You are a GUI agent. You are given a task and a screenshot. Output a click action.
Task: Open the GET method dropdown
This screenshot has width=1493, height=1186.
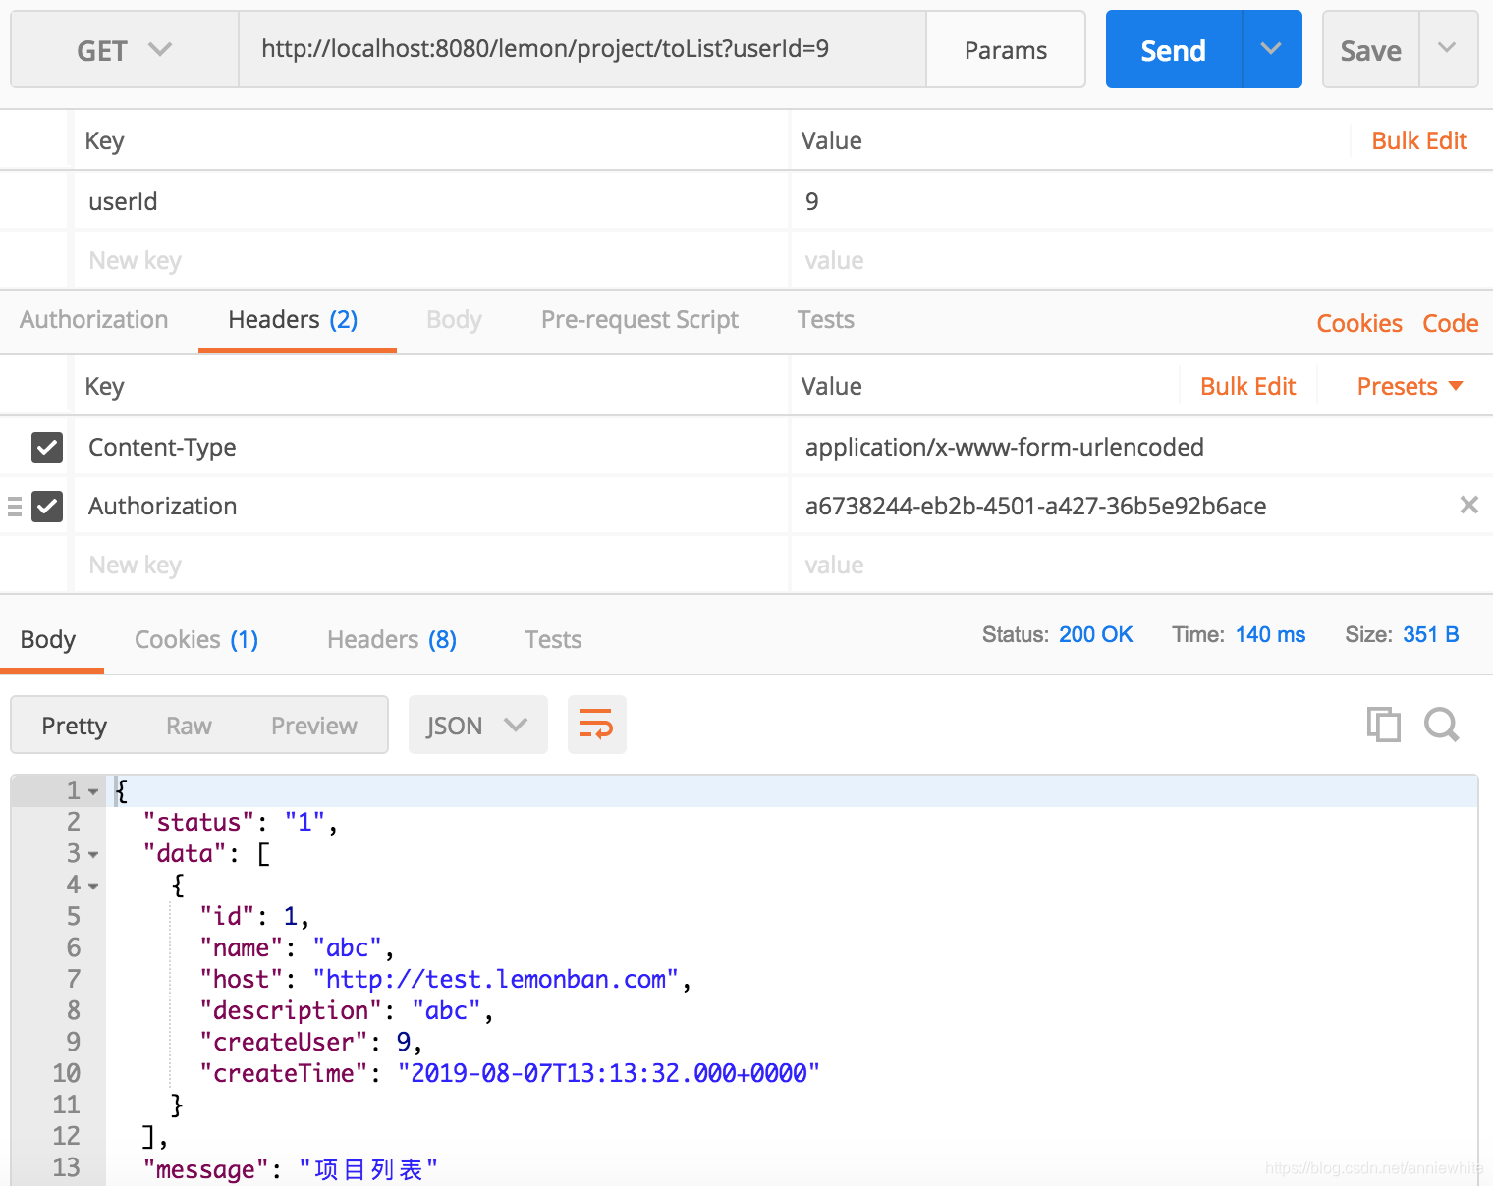coord(125,50)
